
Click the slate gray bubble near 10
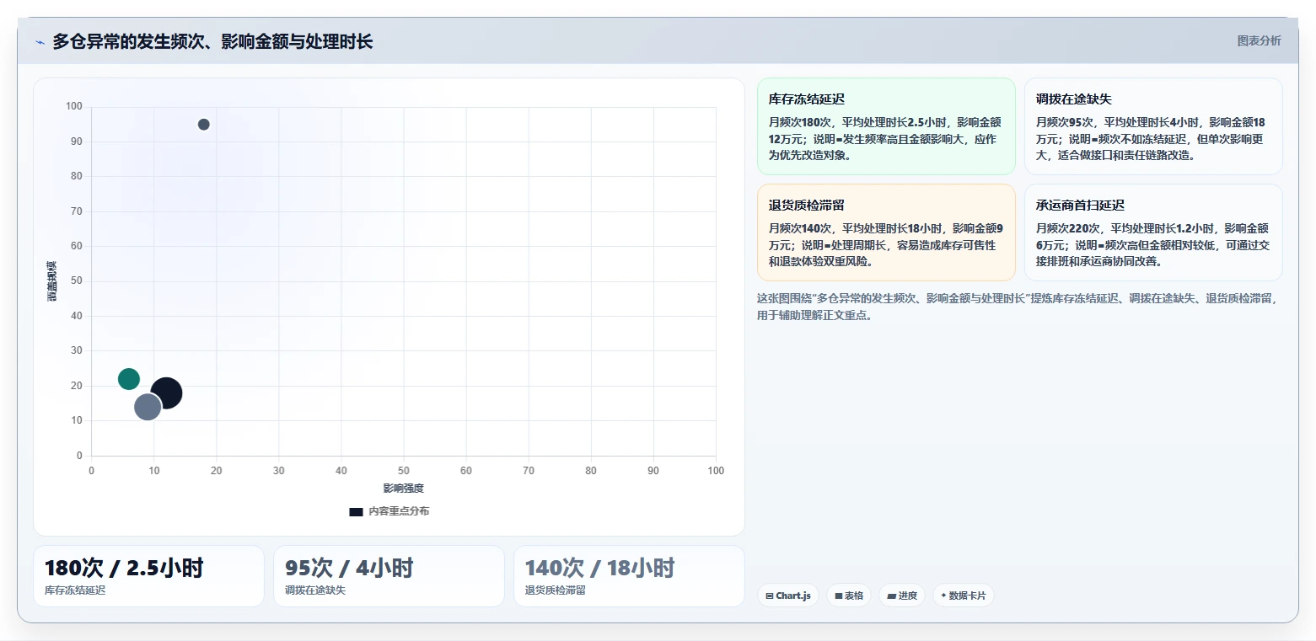click(x=148, y=407)
